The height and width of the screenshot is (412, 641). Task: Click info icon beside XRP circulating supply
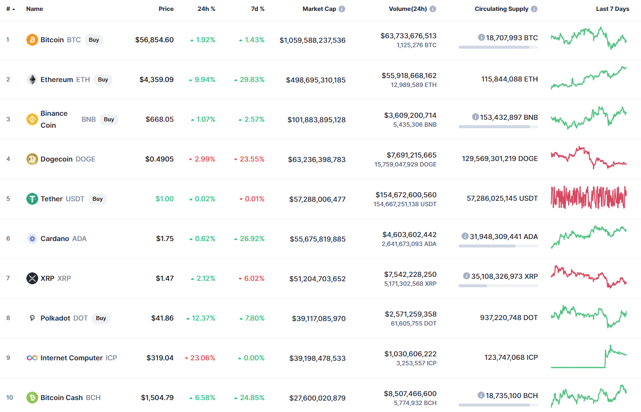pyautogui.click(x=466, y=276)
